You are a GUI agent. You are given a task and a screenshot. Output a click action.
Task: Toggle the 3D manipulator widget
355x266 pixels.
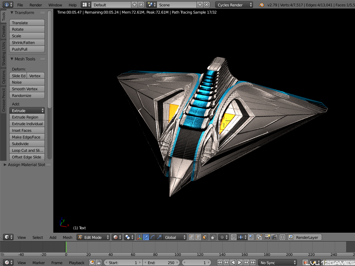tap(139, 237)
